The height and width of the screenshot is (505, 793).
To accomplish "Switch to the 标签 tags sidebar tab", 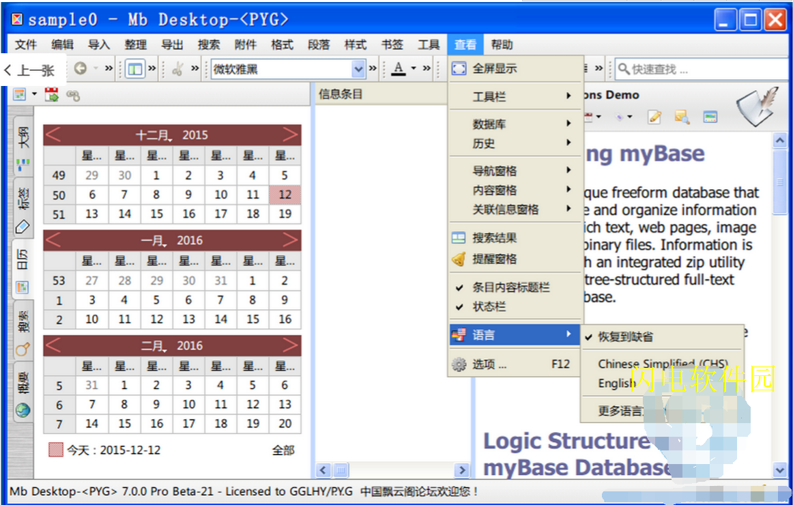I will [x=23, y=208].
